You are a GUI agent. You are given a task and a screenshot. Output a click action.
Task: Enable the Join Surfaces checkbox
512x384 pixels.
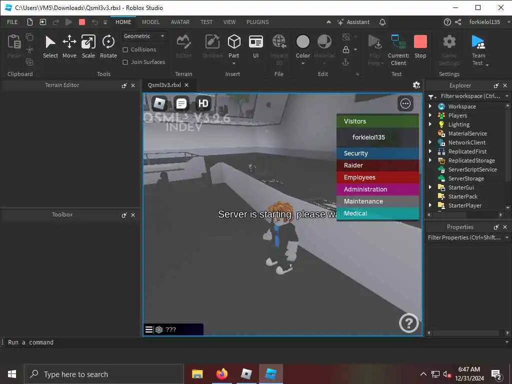click(x=125, y=62)
